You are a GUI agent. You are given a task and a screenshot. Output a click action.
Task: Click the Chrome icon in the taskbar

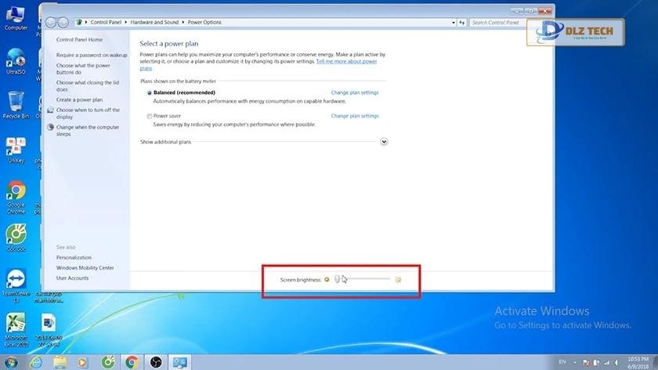pos(132,362)
